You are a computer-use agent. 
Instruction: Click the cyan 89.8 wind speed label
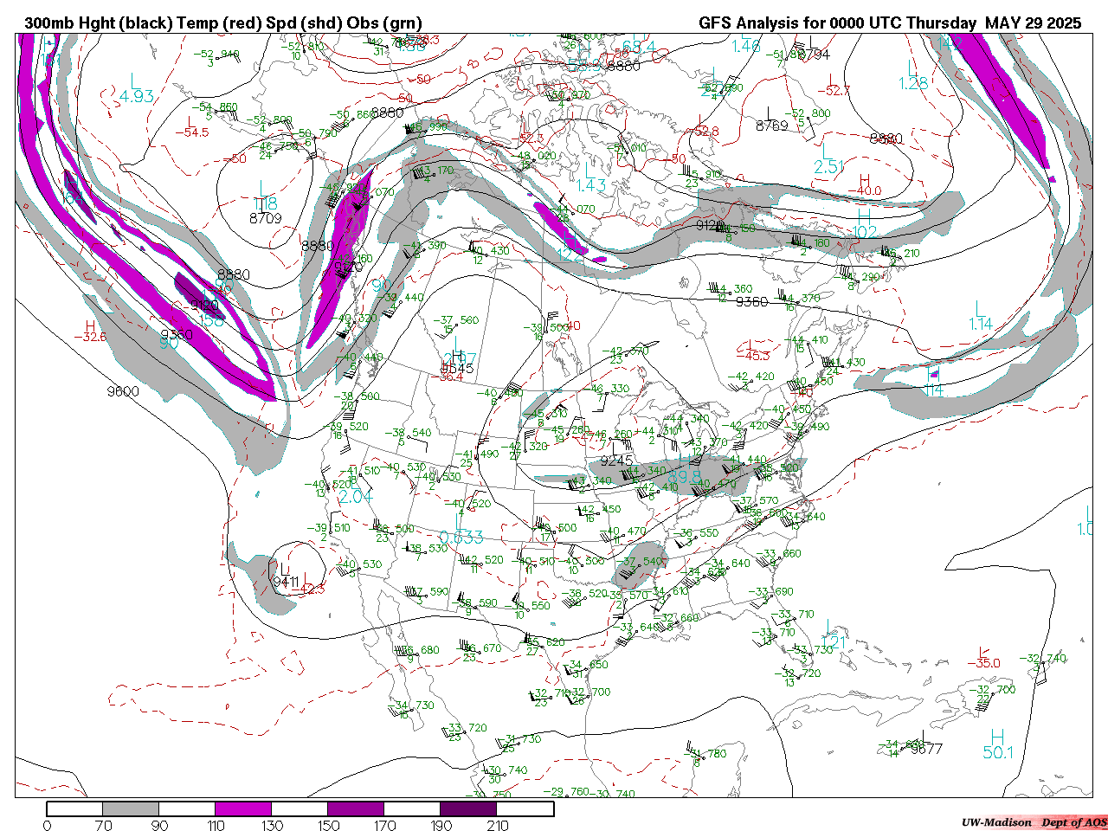pyautogui.click(x=684, y=477)
